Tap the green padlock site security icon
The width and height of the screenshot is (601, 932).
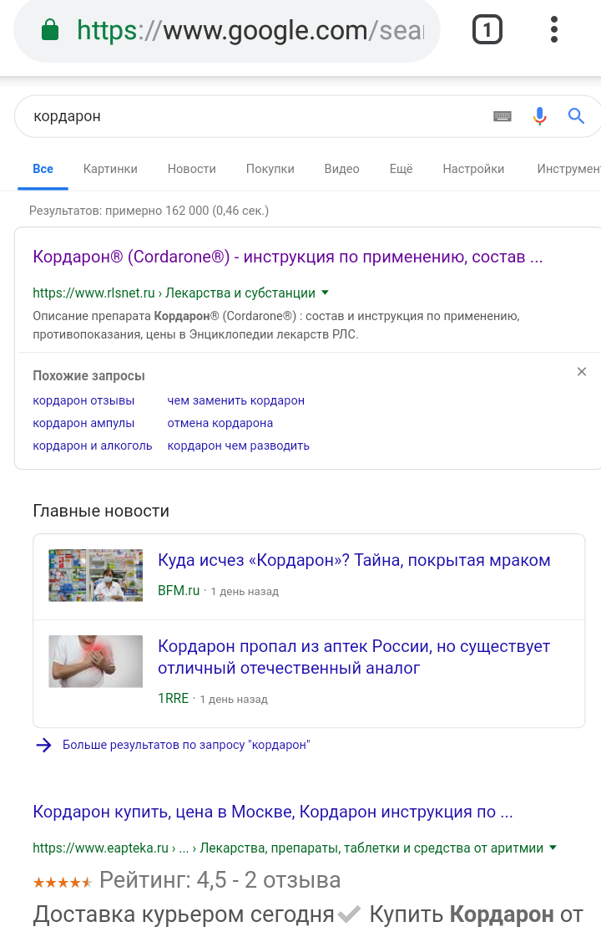(50, 30)
